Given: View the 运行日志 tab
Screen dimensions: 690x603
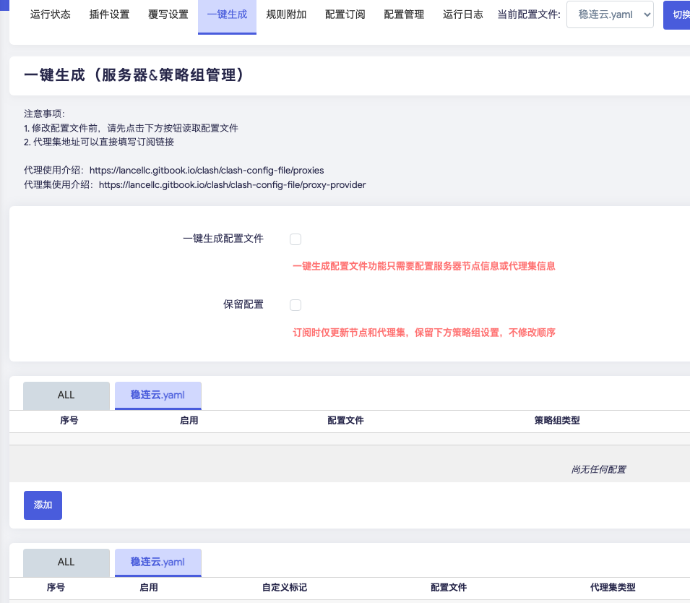Looking at the screenshot, I should [462, 14].
